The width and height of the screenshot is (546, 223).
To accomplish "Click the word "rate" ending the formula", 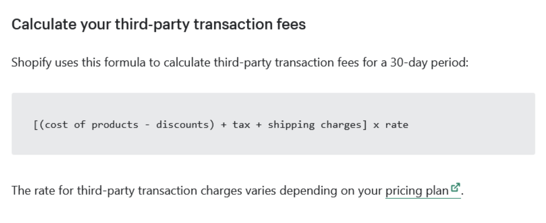I will point(396,125).
